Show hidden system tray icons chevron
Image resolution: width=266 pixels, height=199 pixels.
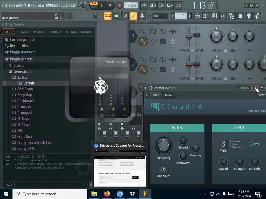pyautogui.click(x=205, y=194)
